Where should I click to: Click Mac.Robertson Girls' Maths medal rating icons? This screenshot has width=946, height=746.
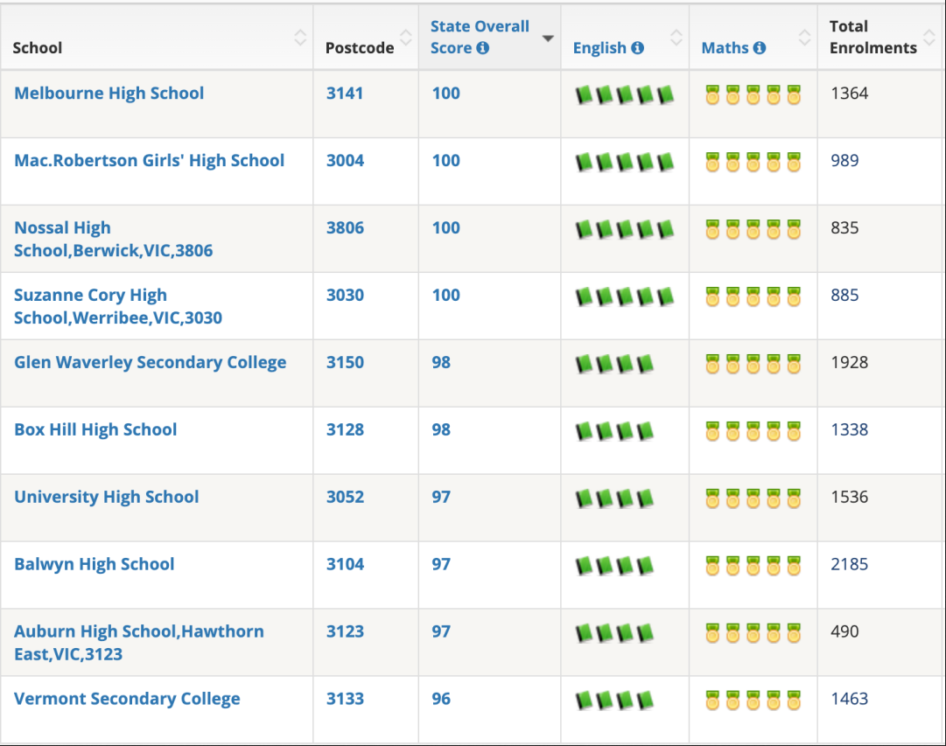[x=753, y=162]
